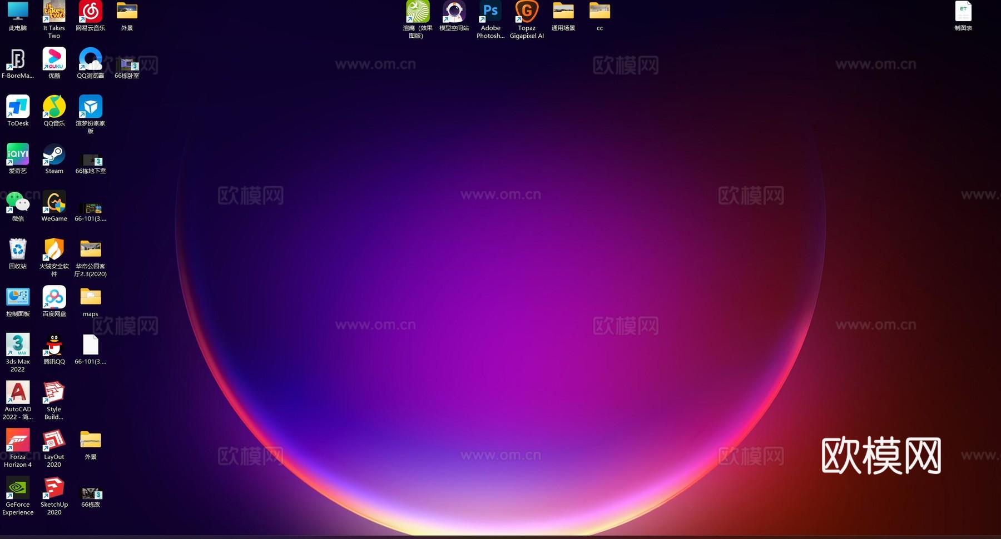Select the 66栋地下室 scene file

pyautogui.click(x=91, y=159)
